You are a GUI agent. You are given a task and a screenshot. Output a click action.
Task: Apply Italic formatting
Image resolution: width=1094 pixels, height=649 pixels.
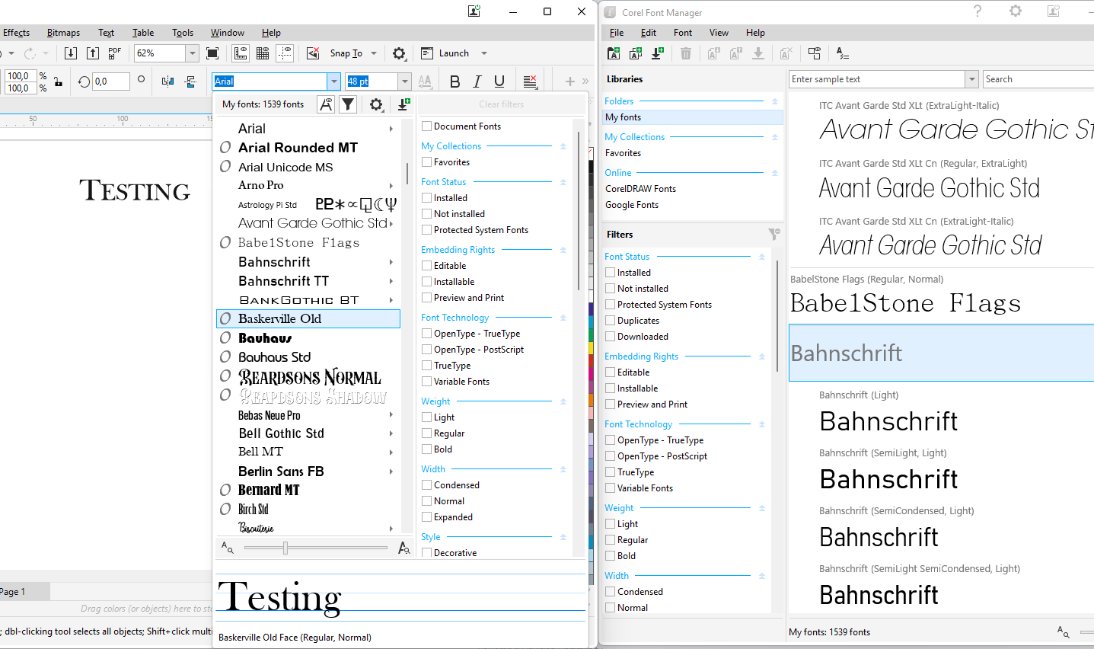point(477,82)
